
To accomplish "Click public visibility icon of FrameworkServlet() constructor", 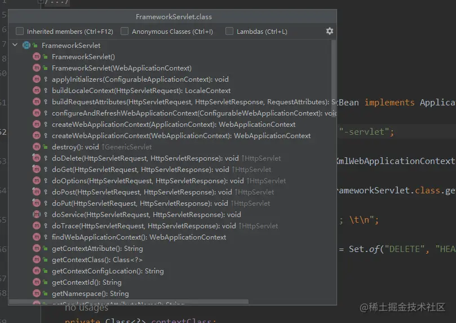I will [x=45, y=57].
